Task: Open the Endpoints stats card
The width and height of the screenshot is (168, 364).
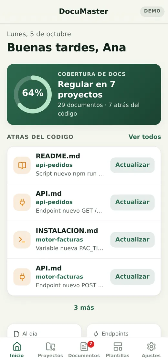Action: tap(123, 331)
